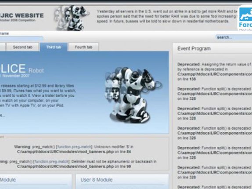
Task: Click the header robot image
Action: 72,18
